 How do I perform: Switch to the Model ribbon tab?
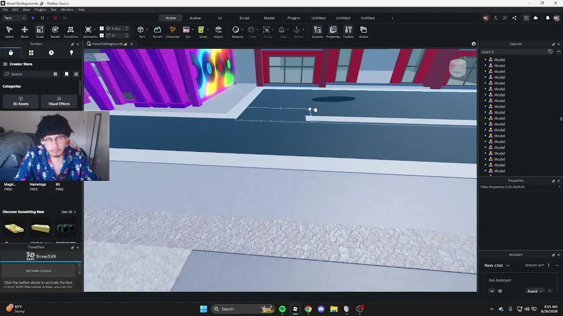tap(269, 18)
